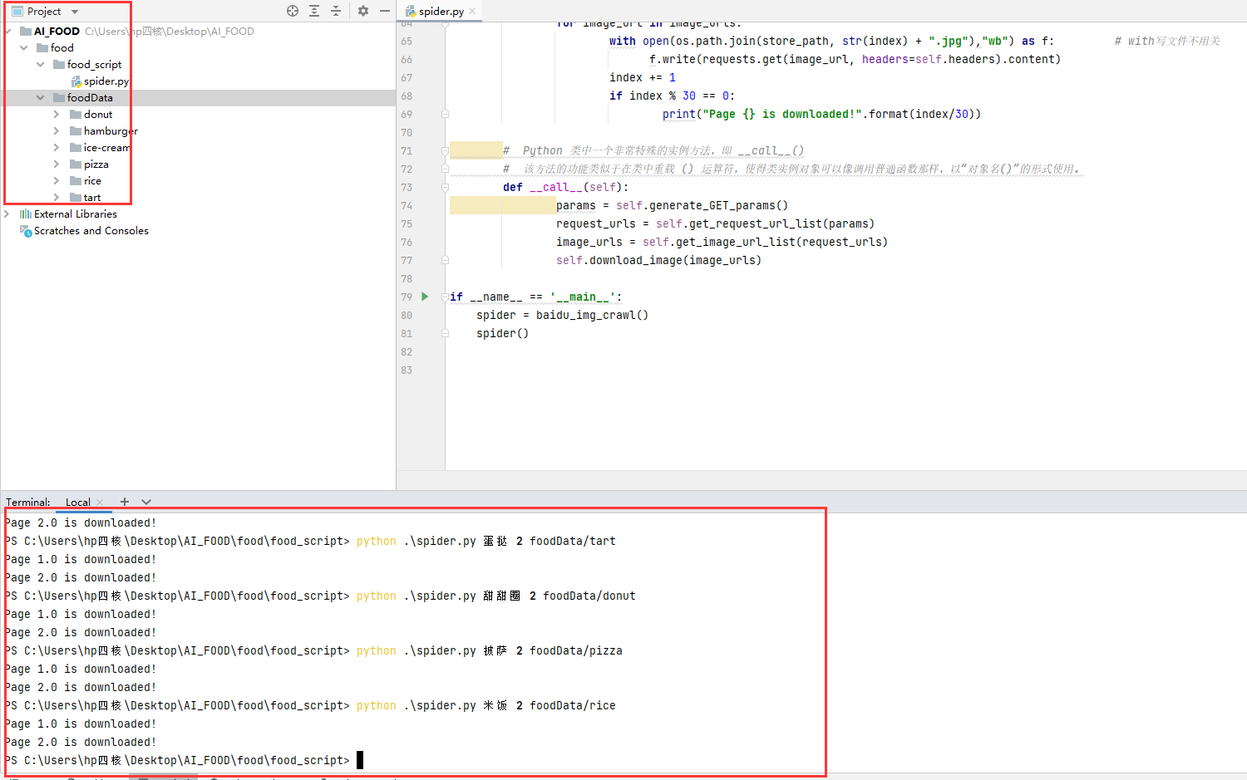The image size is (1247, 780).
Task: Click the terminal command ending in 'foodData/pizza'
Action: 490,650
